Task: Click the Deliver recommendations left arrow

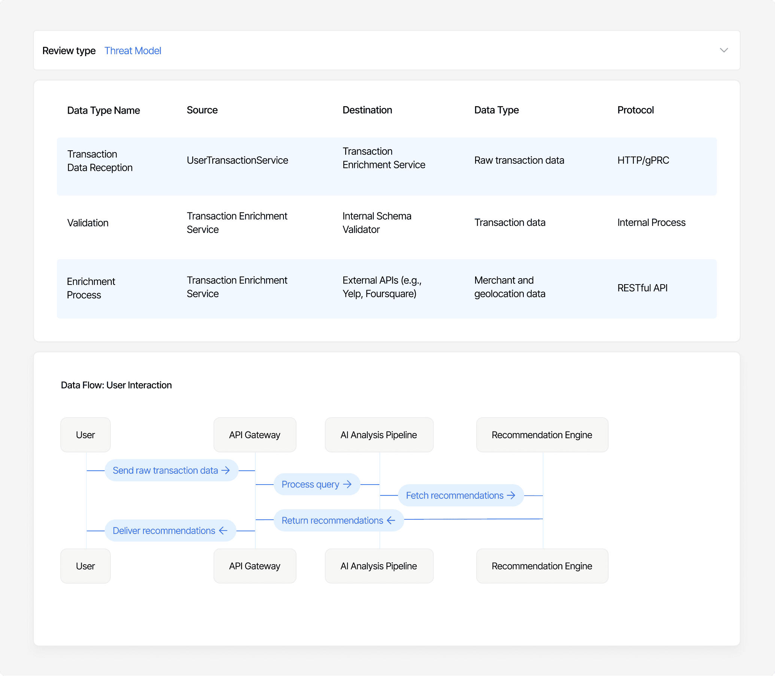Action: pos(223,531)
